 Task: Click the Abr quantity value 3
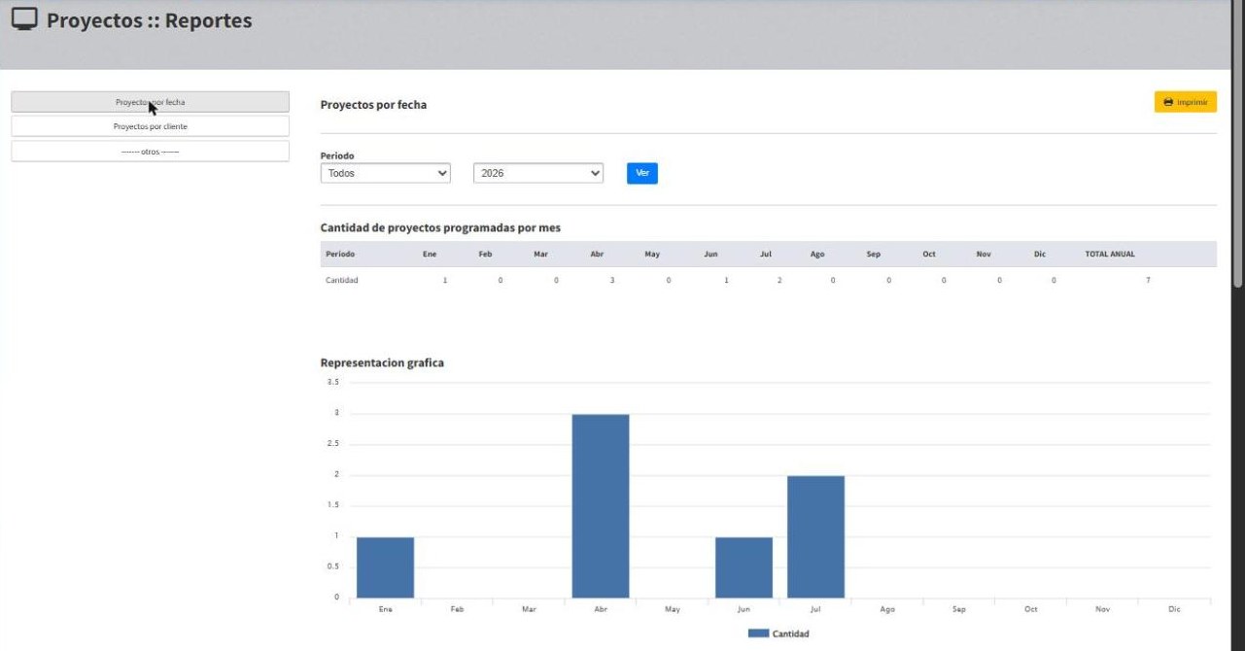tap(612, 280)
